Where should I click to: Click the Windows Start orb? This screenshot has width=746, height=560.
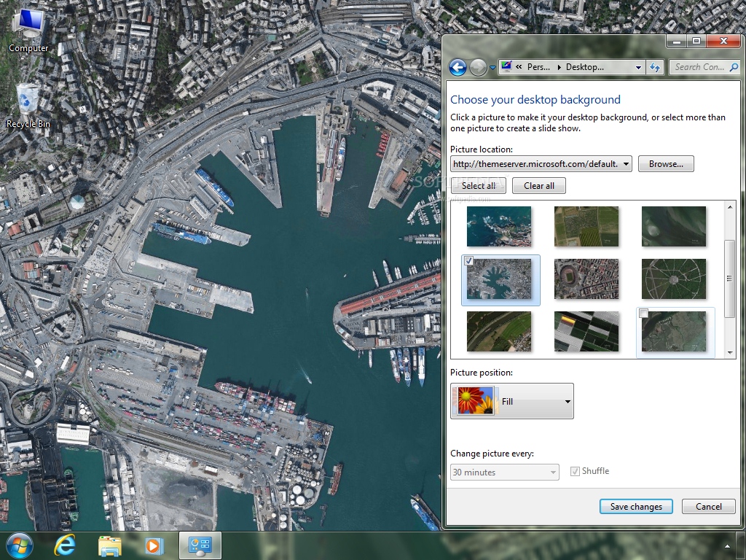[x=20, y=545]
